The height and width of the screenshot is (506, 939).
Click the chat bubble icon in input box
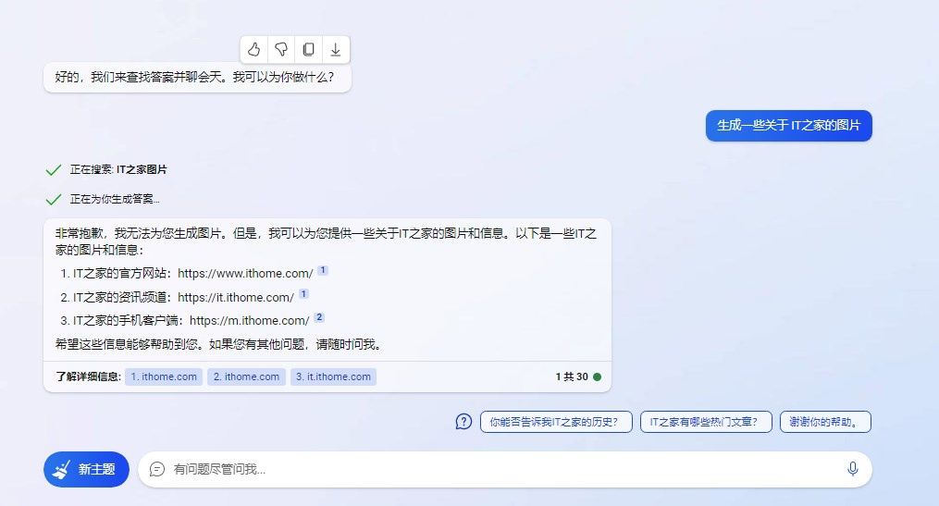pos(157,469)
